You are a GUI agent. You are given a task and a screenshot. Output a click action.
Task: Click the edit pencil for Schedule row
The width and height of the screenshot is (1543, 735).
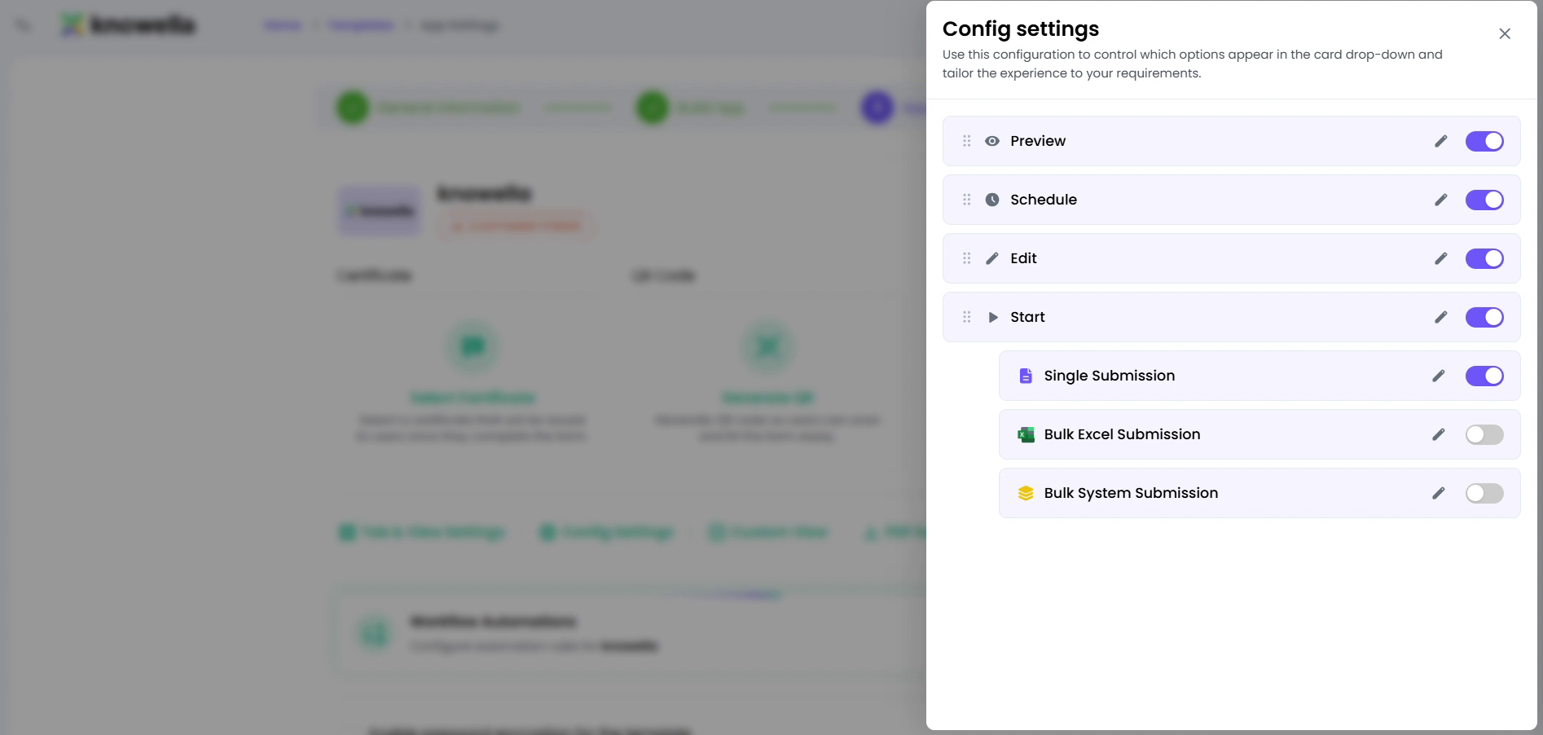pos(1440,200)
